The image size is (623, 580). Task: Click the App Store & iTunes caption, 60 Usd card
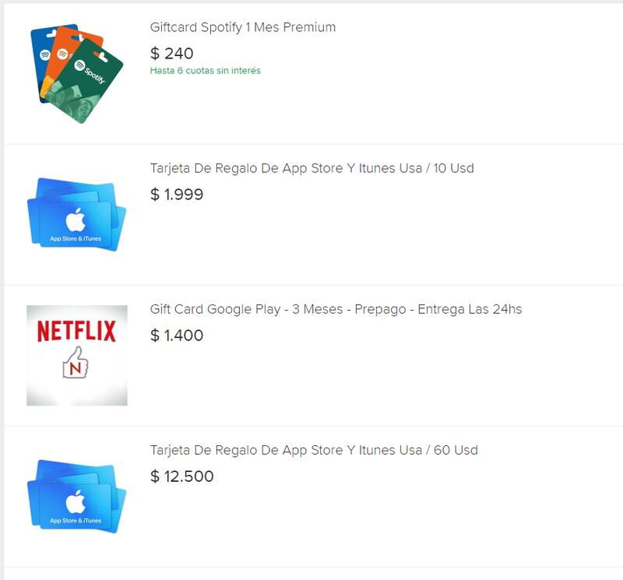[76, 521]
